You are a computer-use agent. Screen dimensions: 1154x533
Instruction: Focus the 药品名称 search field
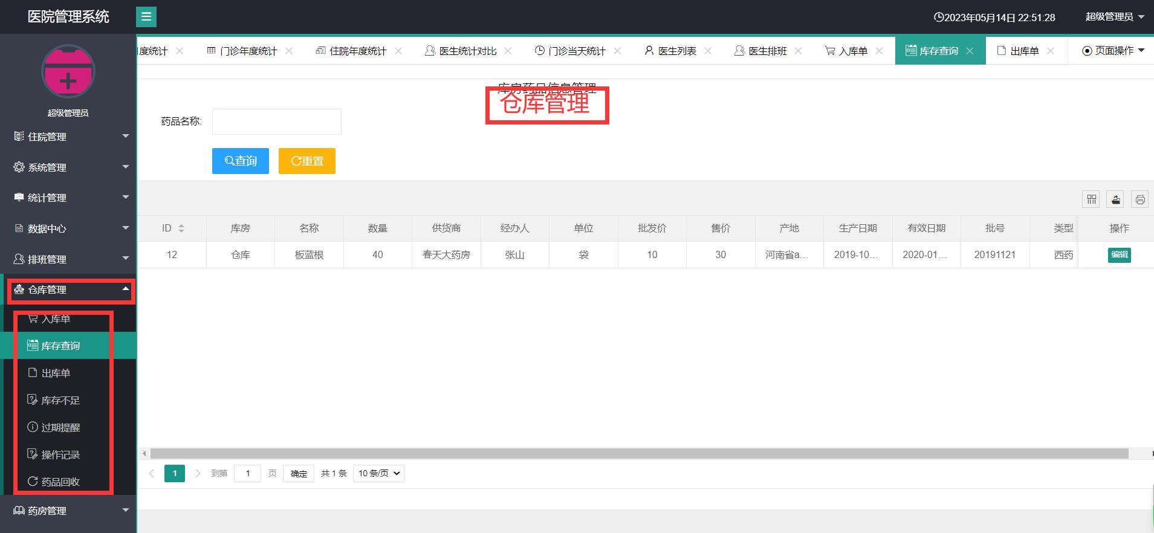click(277, 121)
